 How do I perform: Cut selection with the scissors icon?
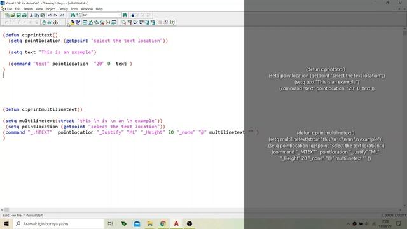point(31,15)
